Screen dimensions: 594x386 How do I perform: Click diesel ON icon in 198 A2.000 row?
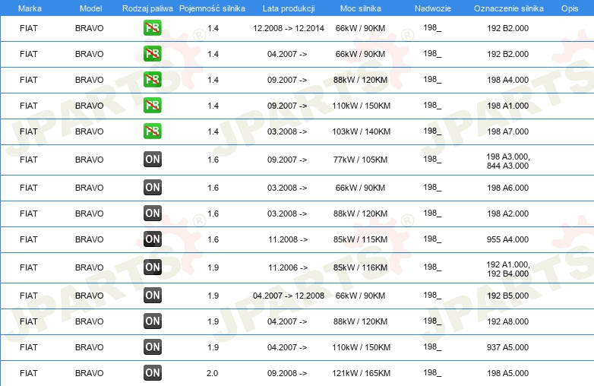152,213
